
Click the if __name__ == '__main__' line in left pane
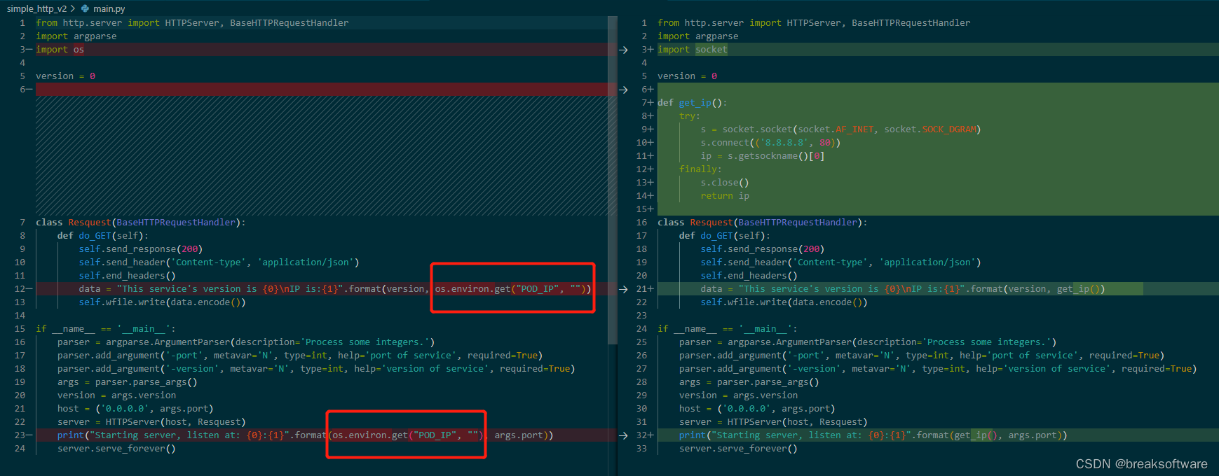(x=106, y=329)
